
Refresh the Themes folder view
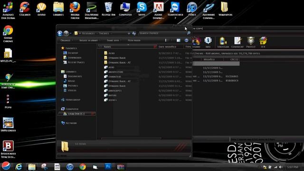[134, 33]
